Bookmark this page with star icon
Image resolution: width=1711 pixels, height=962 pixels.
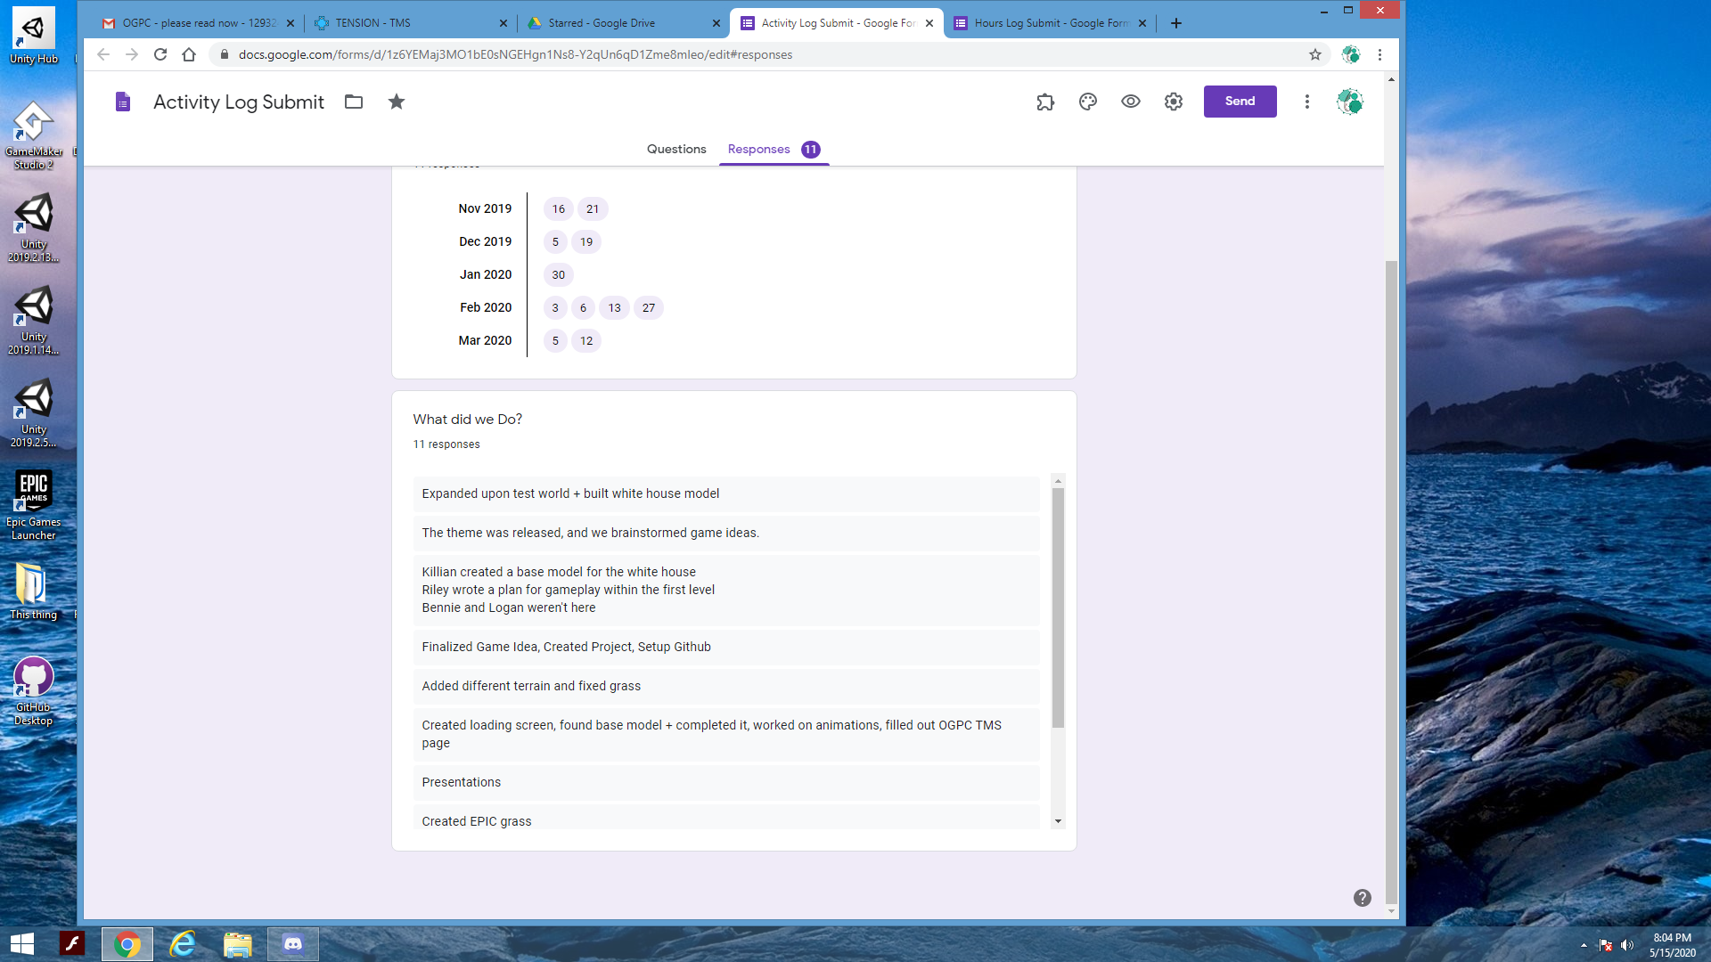(x=1314, y=54)
